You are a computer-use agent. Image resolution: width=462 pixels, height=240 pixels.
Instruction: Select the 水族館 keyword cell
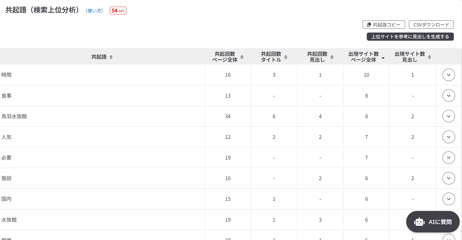[x=9, y=220]
